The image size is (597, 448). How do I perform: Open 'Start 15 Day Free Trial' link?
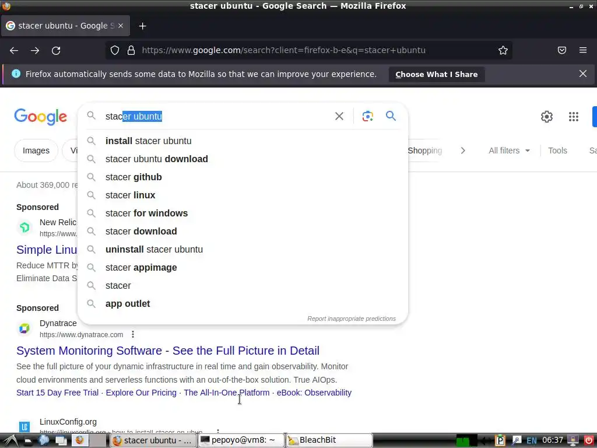coord(58,393)
